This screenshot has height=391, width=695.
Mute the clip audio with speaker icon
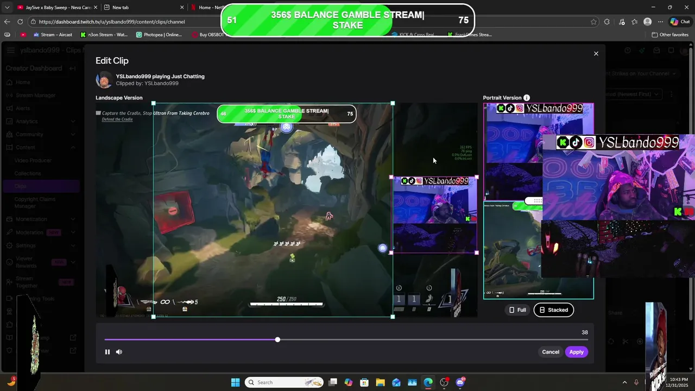[x=119, y=352]
